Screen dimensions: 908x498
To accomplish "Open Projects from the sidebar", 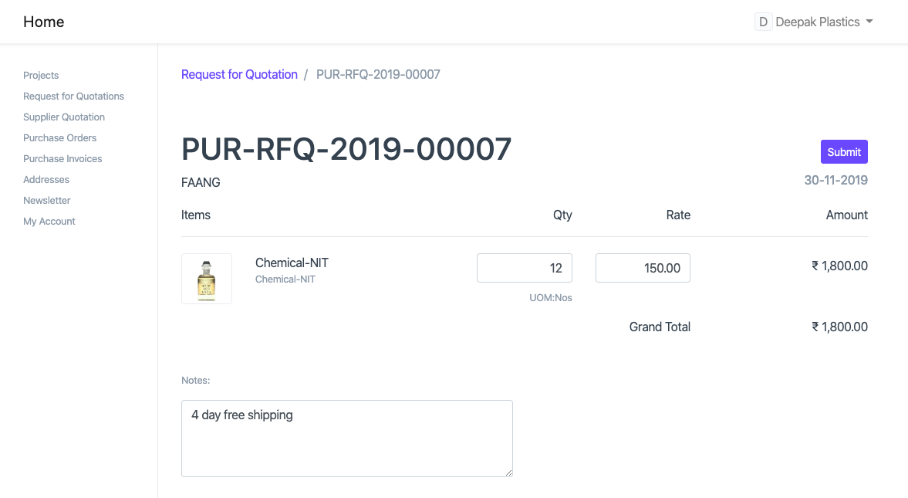I will (41, 75).
